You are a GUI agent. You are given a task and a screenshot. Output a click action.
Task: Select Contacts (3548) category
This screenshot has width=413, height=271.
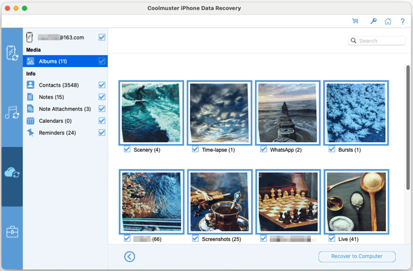65,85
